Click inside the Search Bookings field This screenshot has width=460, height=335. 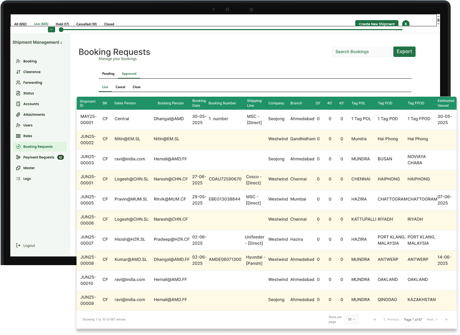[361, 52]
